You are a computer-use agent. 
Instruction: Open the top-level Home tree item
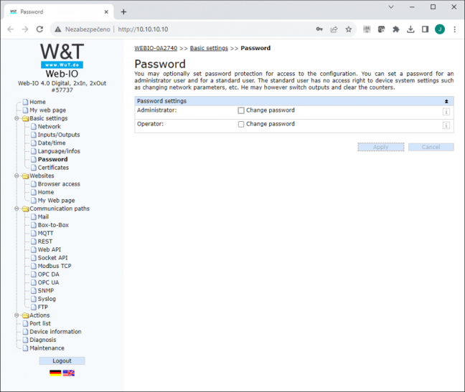click(37, 102)
